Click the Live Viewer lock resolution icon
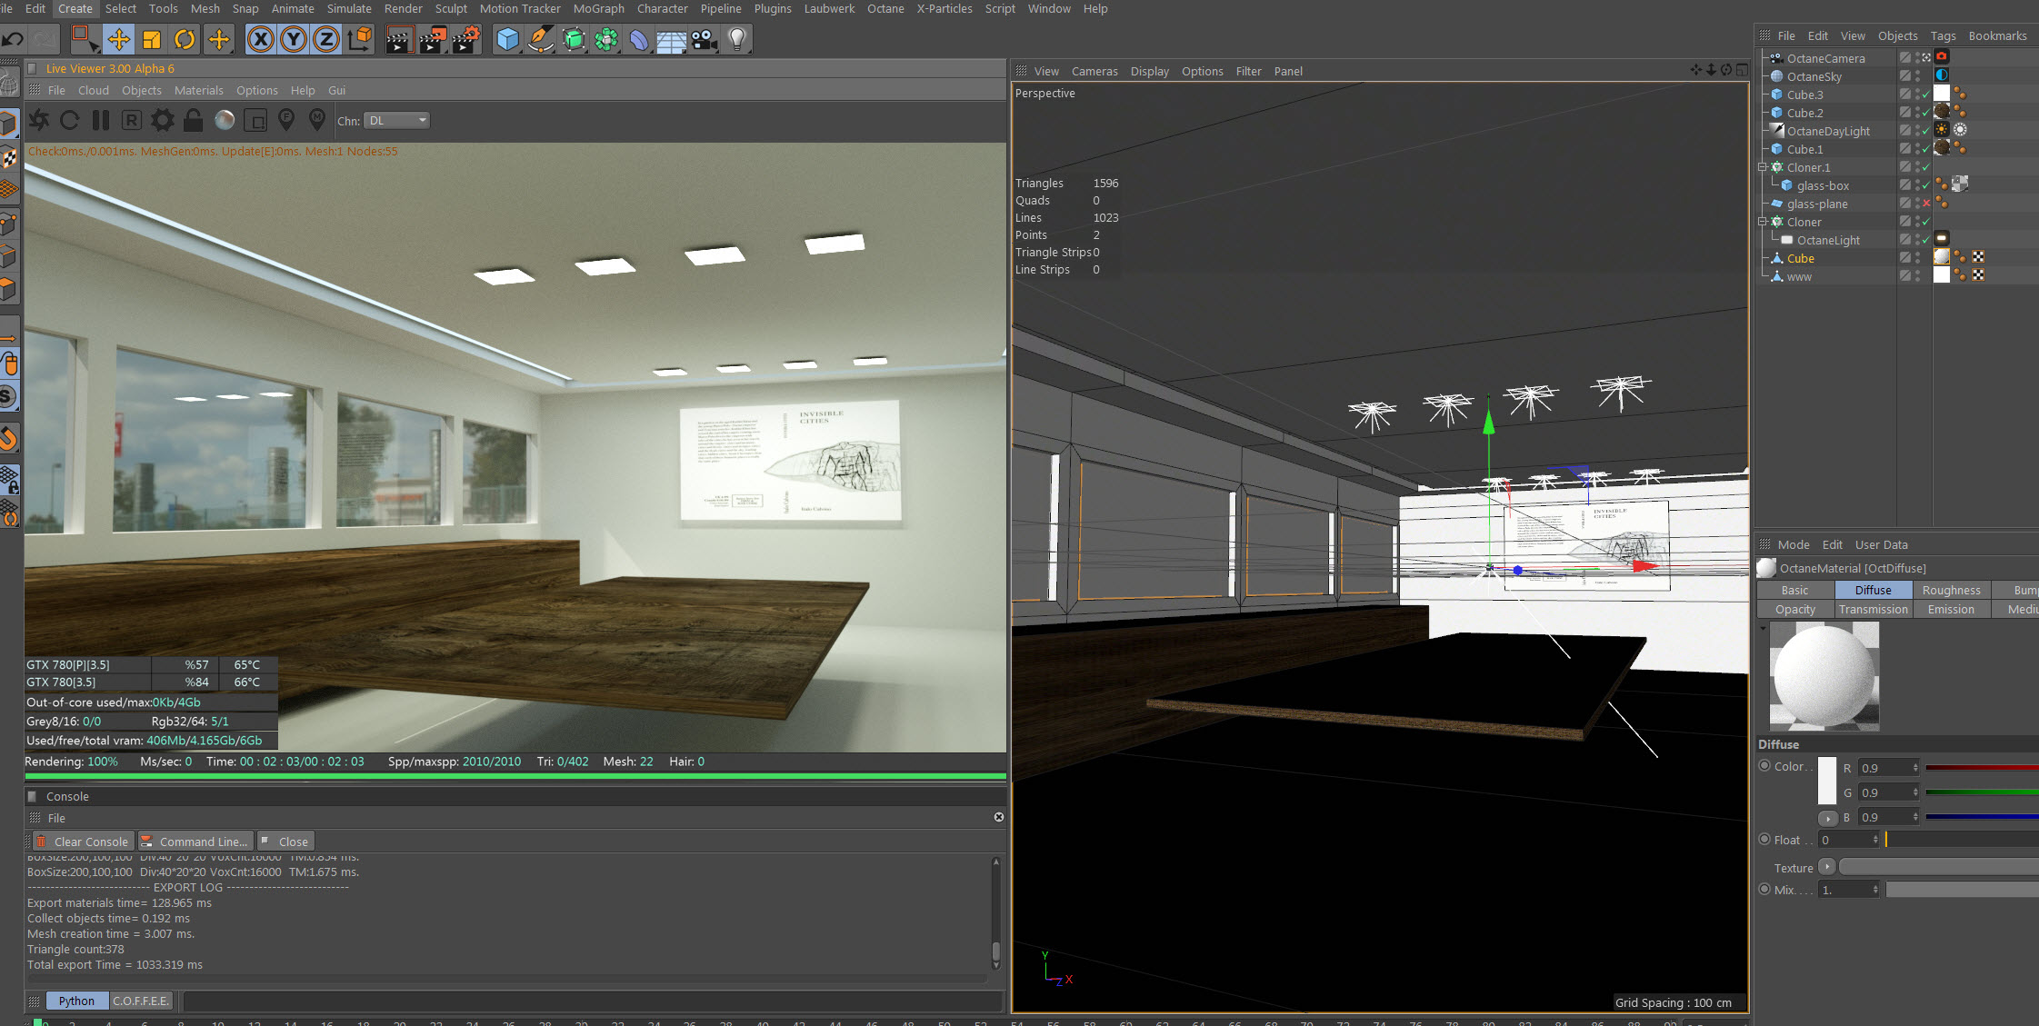The width and height of the screenshot is (2039, 1026). pyautogui.click(x=193, y=120)
